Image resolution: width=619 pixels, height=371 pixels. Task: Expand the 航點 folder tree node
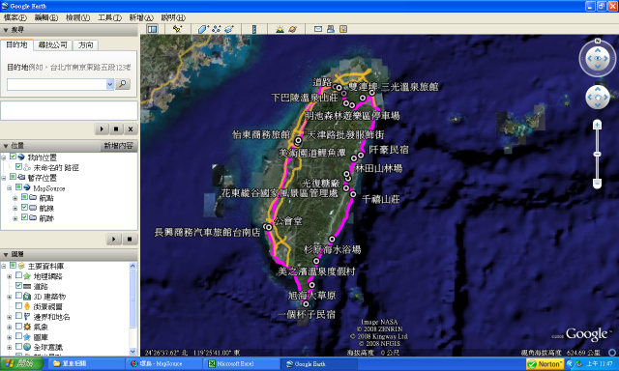coord(15,198)
